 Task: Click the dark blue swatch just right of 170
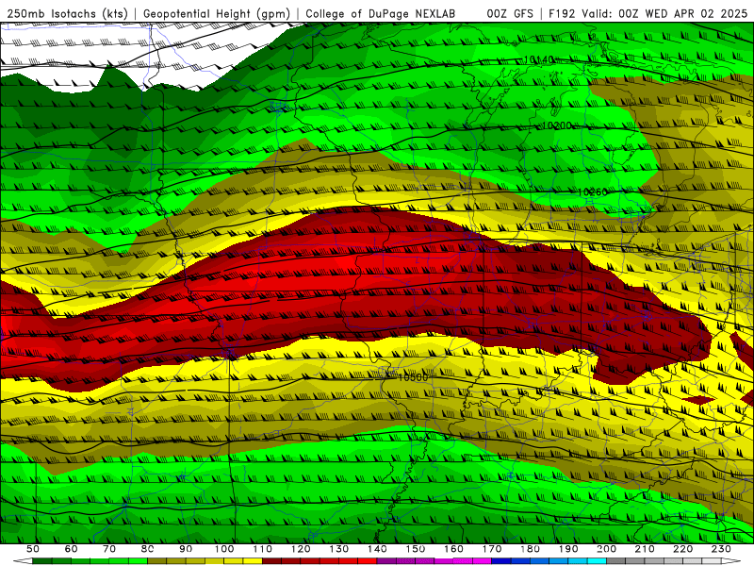[x=501, y=561]
